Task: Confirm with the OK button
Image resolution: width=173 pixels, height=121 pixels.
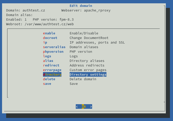Action: click(x=84, y=106)
